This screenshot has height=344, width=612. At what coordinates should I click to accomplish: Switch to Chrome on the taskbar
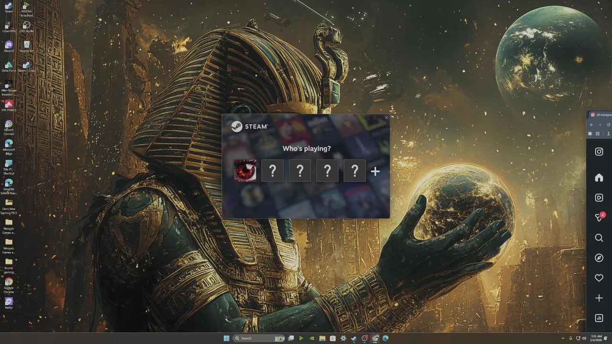tap(375, 338)
